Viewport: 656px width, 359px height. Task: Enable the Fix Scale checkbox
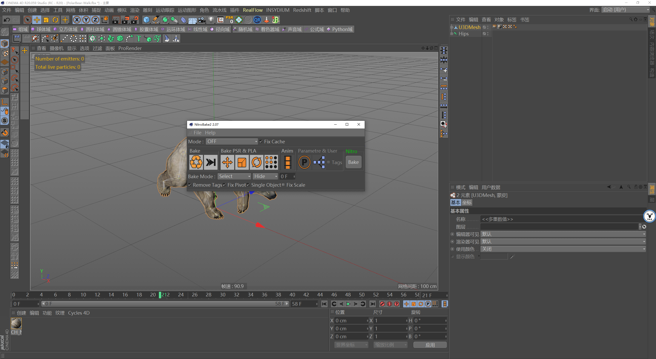click(x=283, y=185)
